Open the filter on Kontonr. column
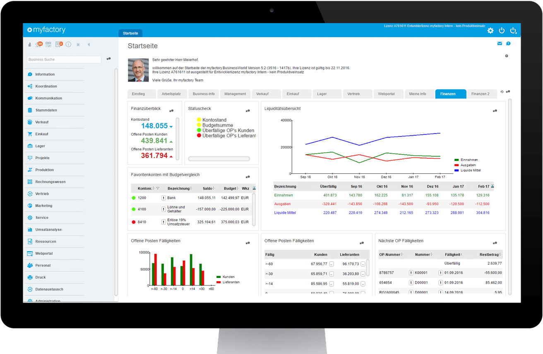The height and width of the screenshot is (354, 543). pyautogui.click(x=158, y=189)
